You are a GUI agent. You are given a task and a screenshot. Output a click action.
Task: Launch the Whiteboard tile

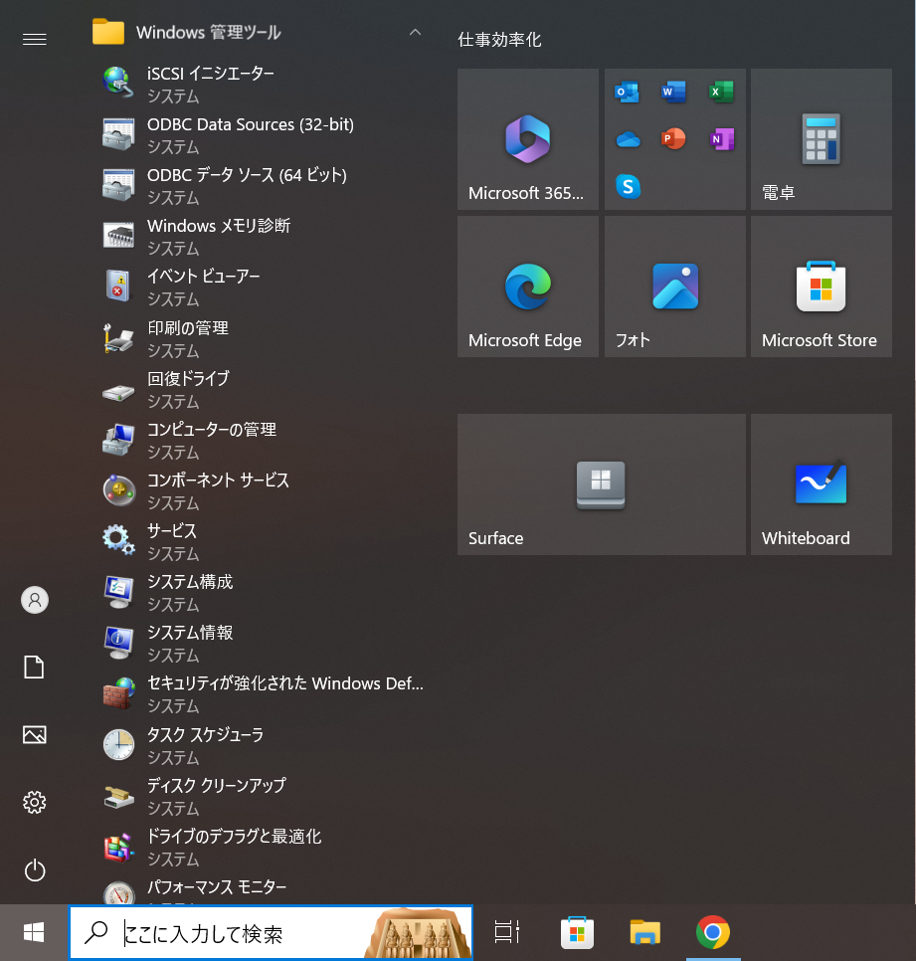[x=822, y=484]
